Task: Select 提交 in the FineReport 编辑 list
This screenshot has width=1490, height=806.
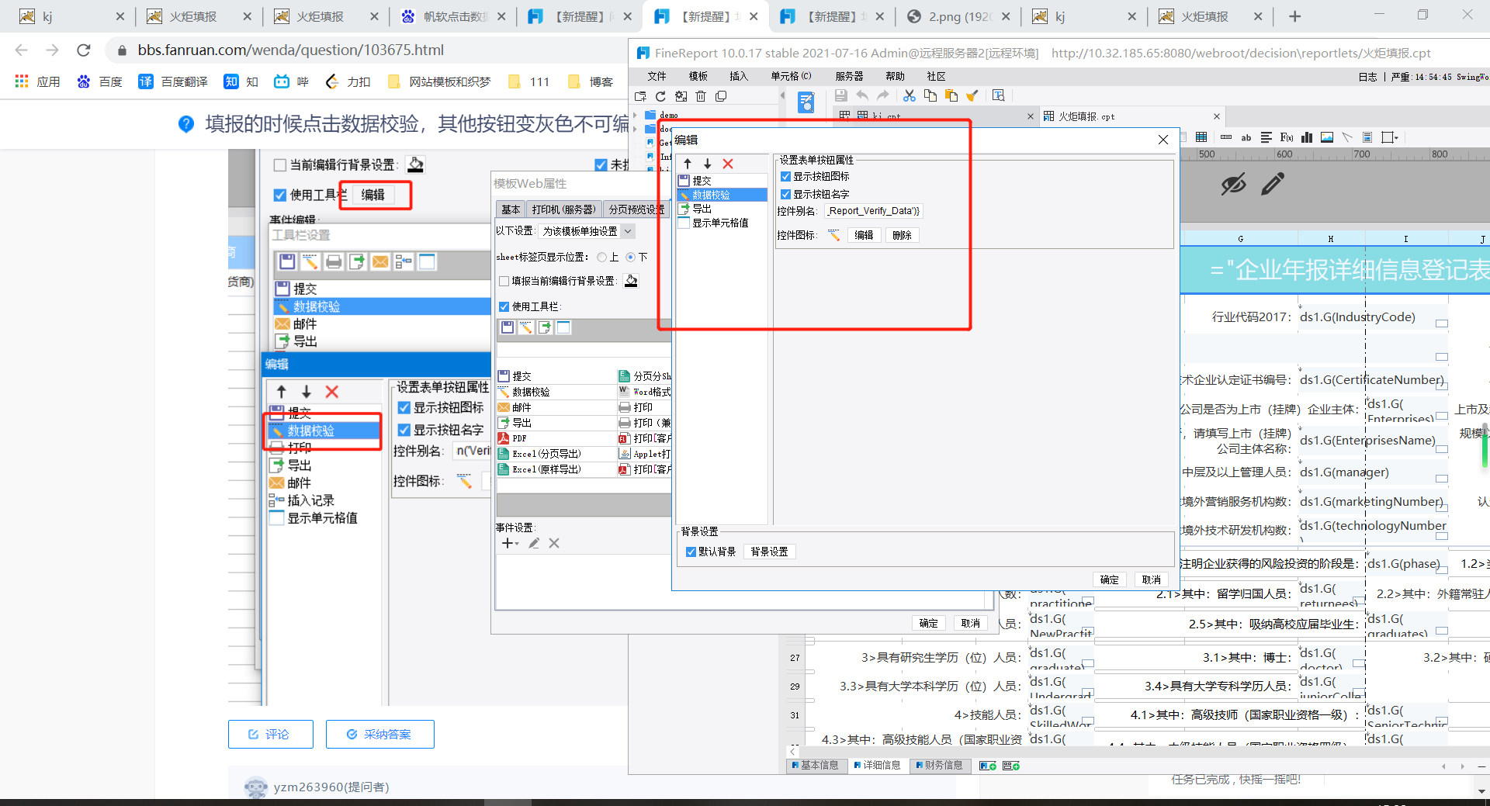Action: coord(722,180)
